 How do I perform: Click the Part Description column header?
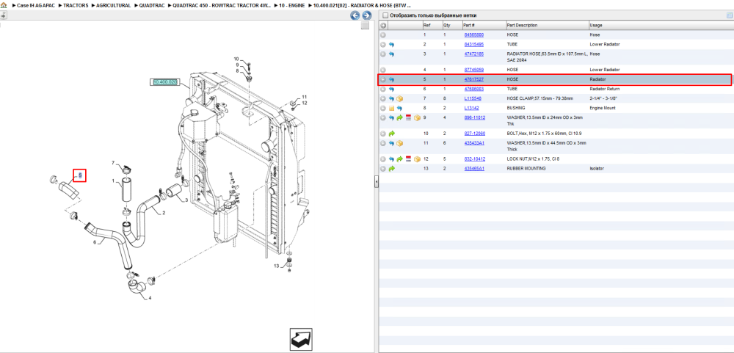[x=548, y=25]
